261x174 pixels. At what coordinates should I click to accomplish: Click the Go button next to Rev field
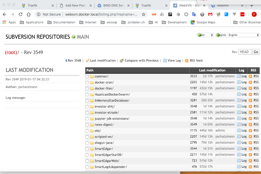coord(256,52)
